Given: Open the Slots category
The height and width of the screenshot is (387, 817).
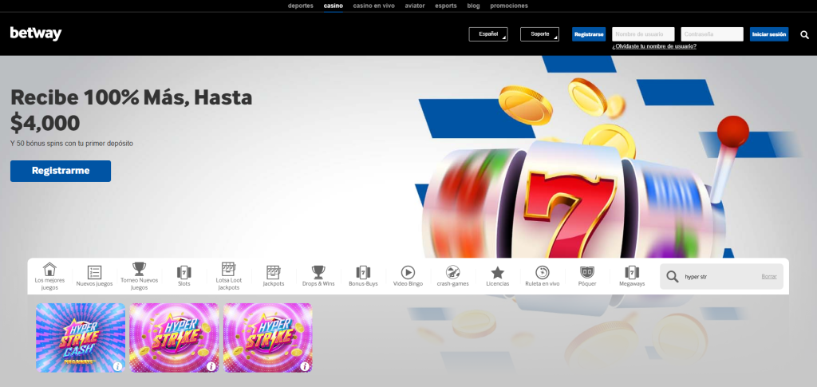Looking at the screenshot, I should pyautogui.click(x=184, y=276).
